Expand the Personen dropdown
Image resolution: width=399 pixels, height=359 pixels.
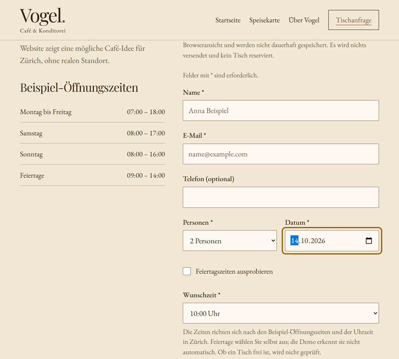[230, 241]
